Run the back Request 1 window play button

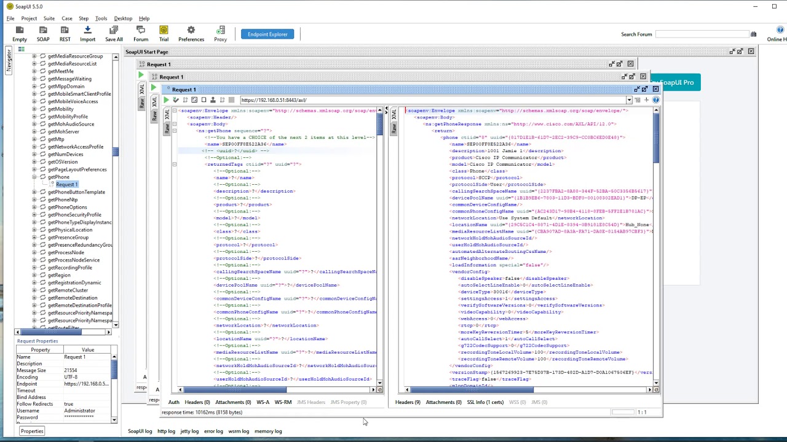pyautogui.click(x=141, y=76)
